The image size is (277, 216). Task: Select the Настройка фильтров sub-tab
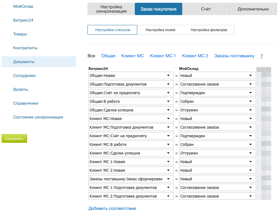pyautogui.click(x=209, y=30)
